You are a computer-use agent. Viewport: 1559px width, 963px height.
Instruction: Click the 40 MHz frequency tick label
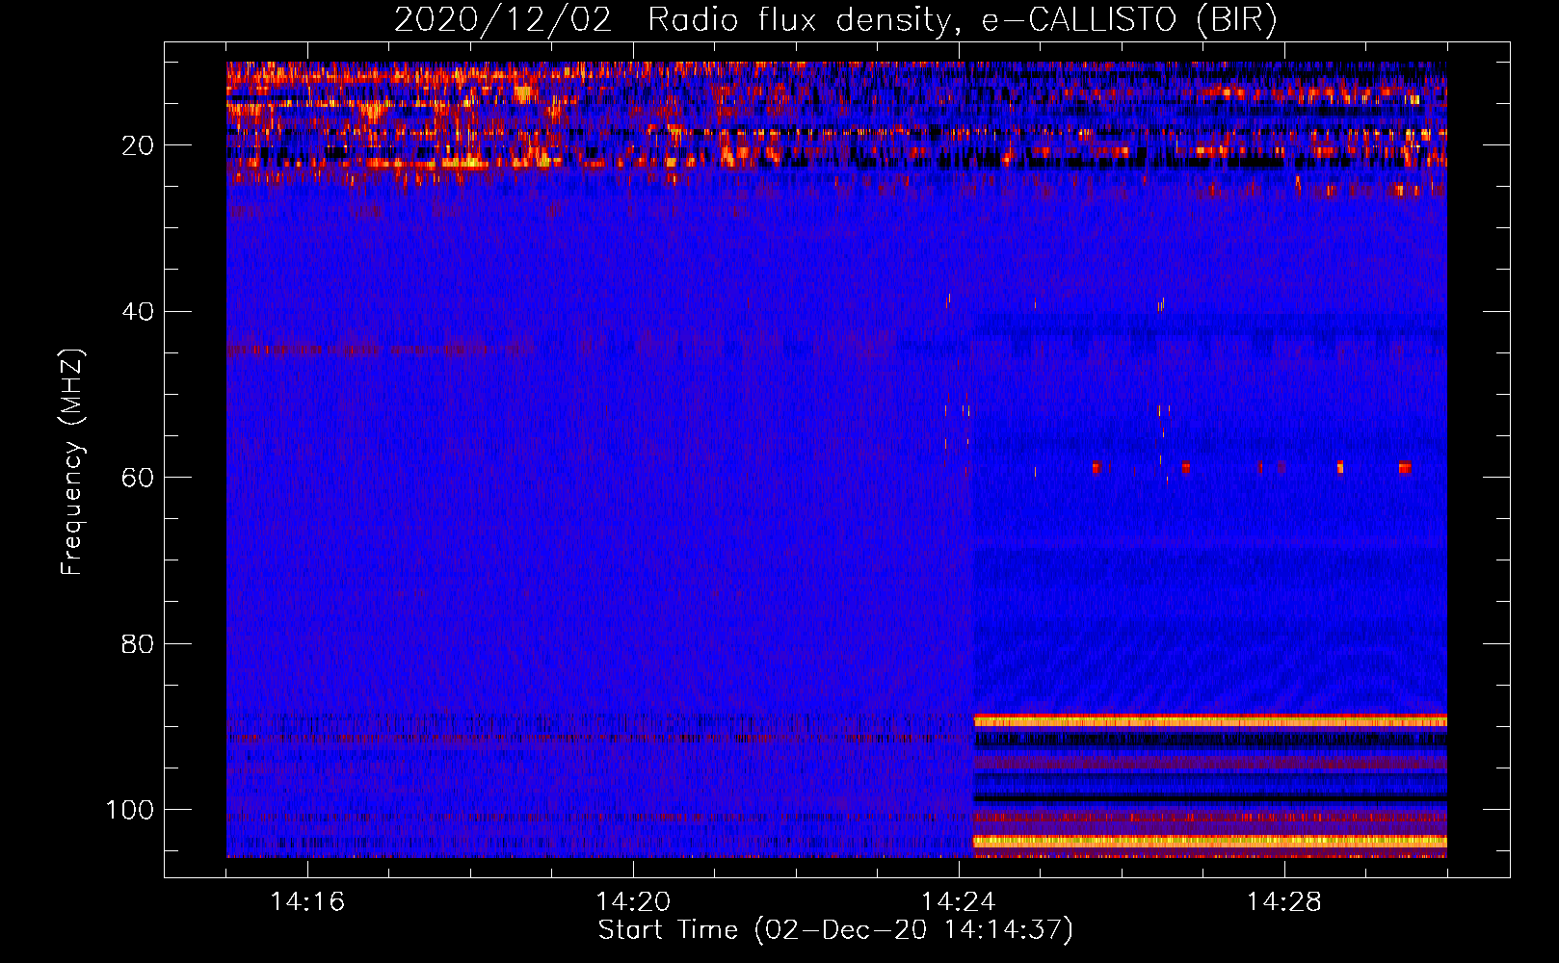click(x=138, y=312)
